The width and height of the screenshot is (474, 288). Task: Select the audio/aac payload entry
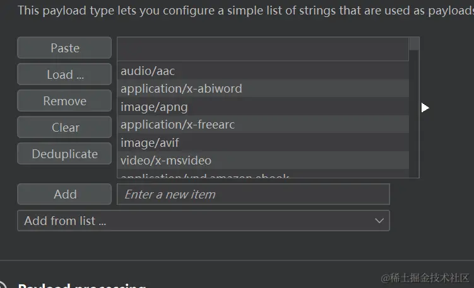(x=263, y=71)
